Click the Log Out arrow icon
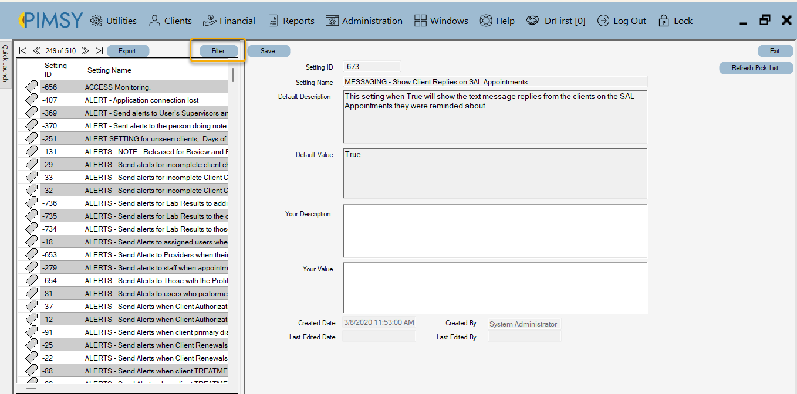Screen dimensions: 797x394 (603, 20)
